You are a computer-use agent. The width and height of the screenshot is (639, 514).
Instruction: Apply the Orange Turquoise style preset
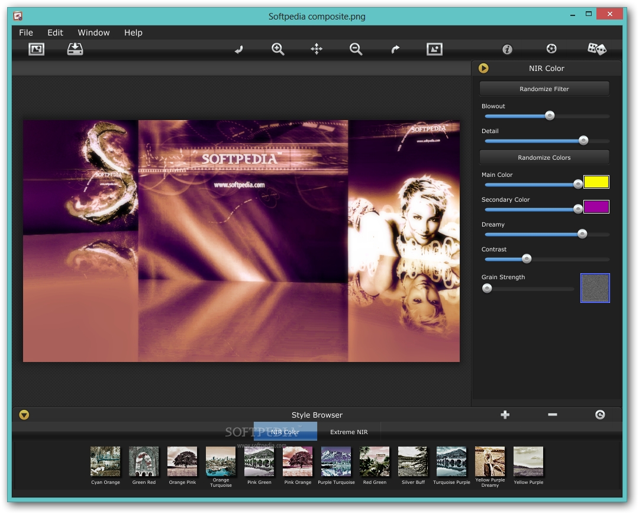(221, 461)
